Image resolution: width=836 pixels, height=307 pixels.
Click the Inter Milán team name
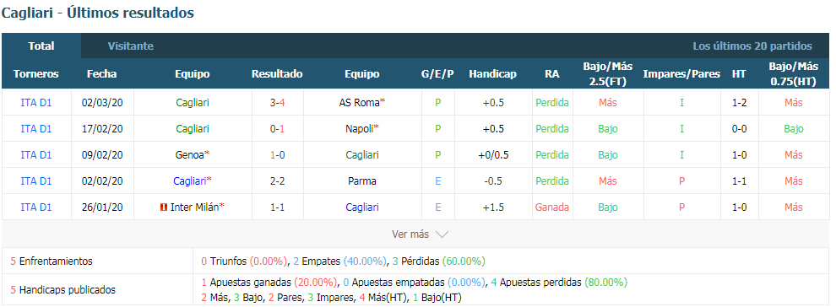click(x=194, y=207)
